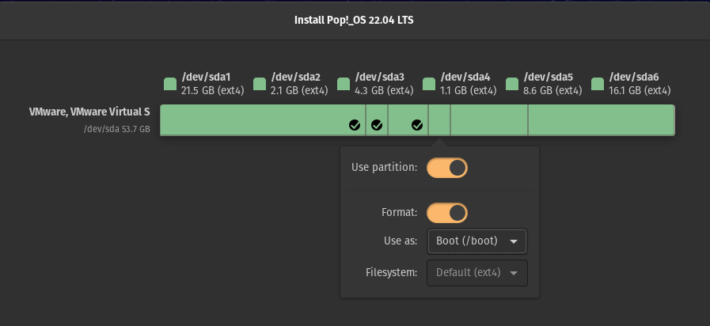
Task: Toggle the Use partition switch
Action: [447, 168]
